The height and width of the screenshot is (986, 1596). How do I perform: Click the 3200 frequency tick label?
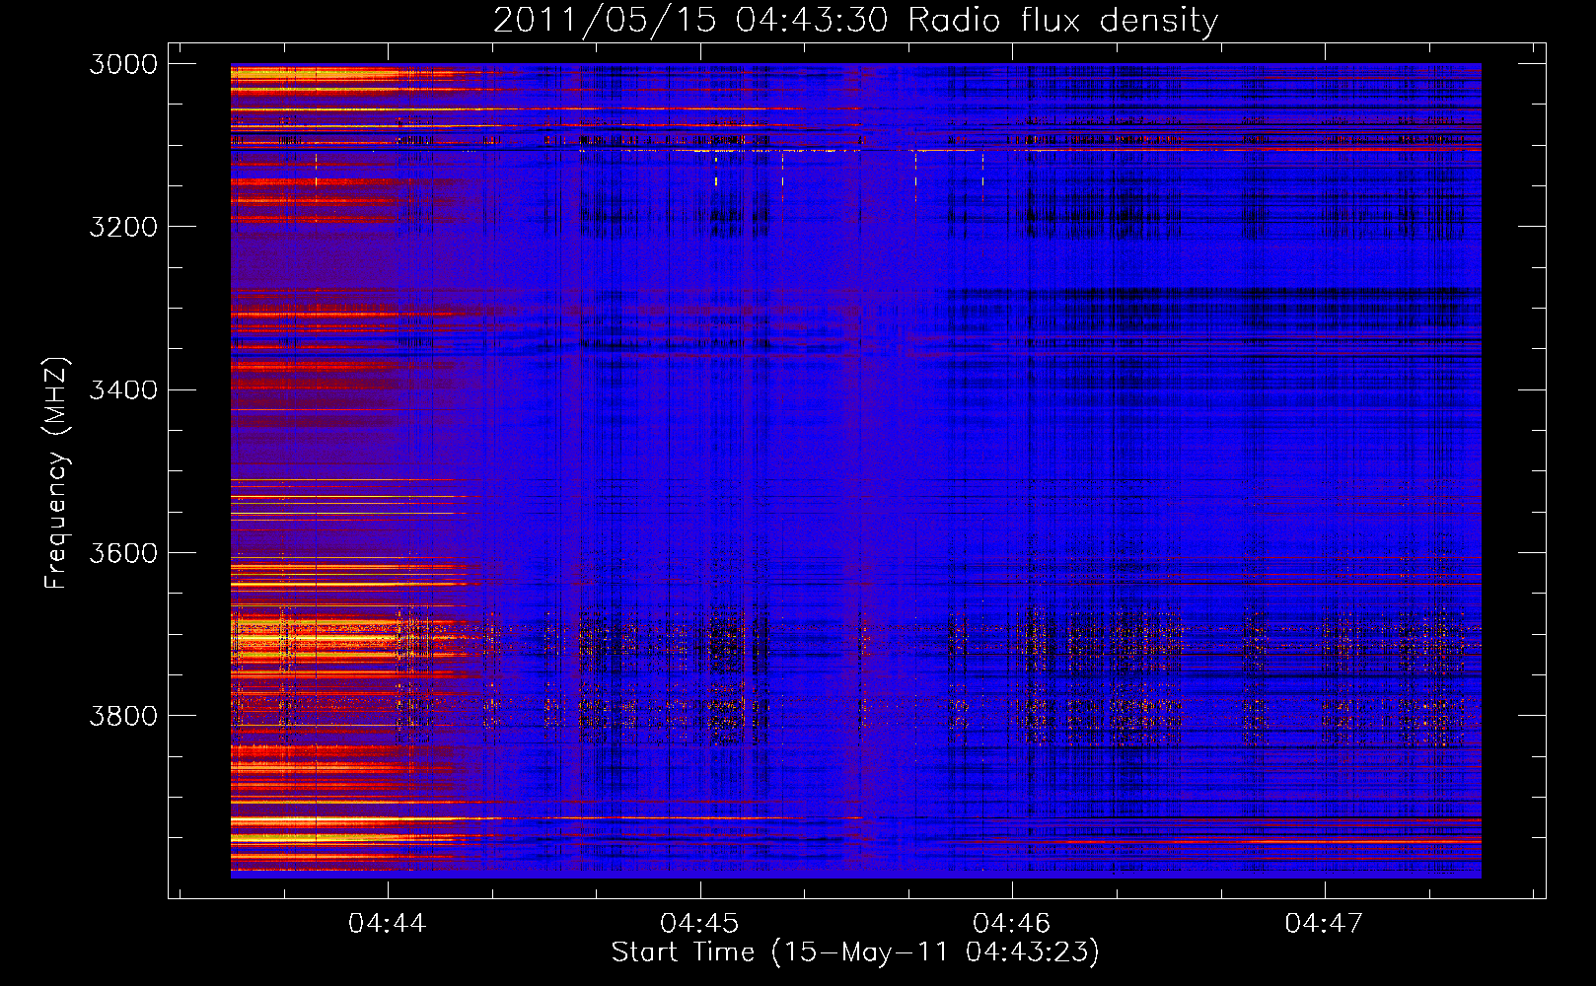(123, 227)
